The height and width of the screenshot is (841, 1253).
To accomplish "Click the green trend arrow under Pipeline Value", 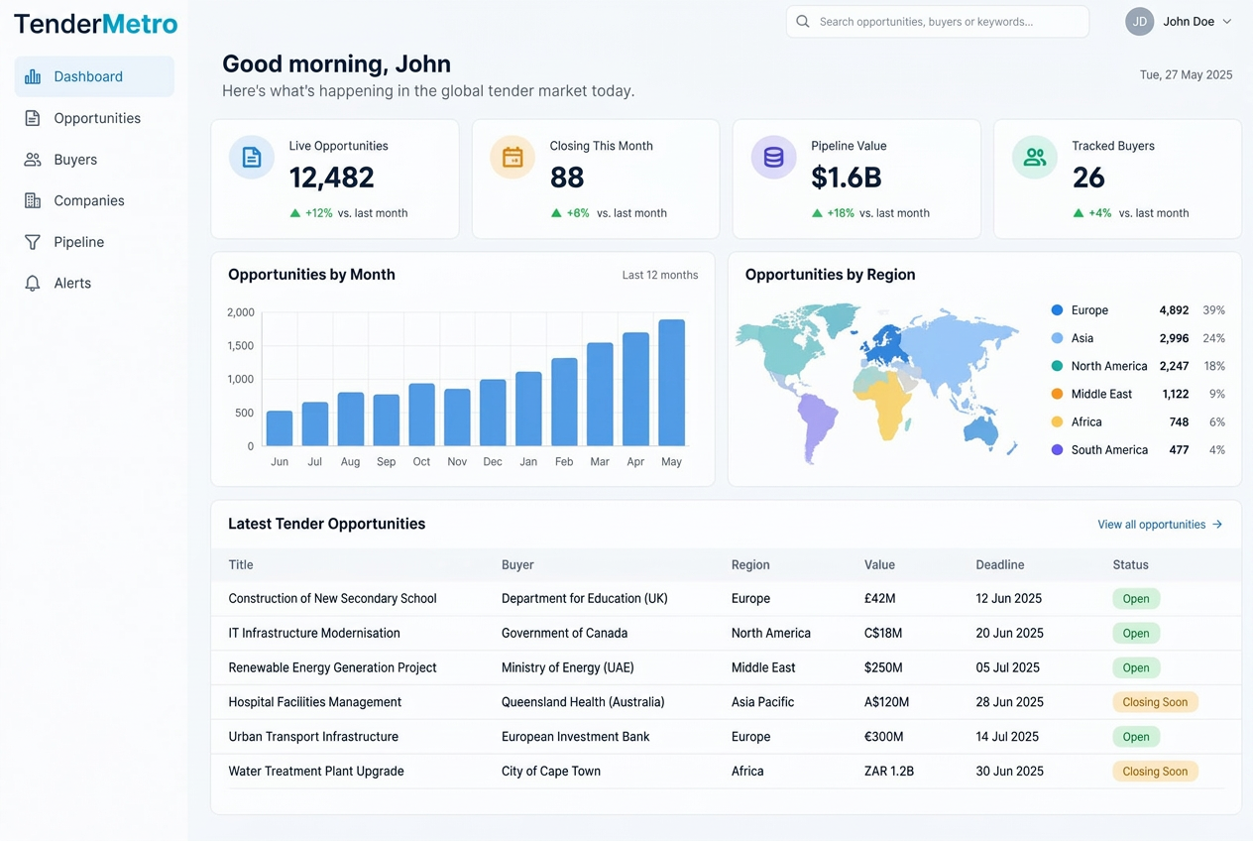I will (817, 213).
